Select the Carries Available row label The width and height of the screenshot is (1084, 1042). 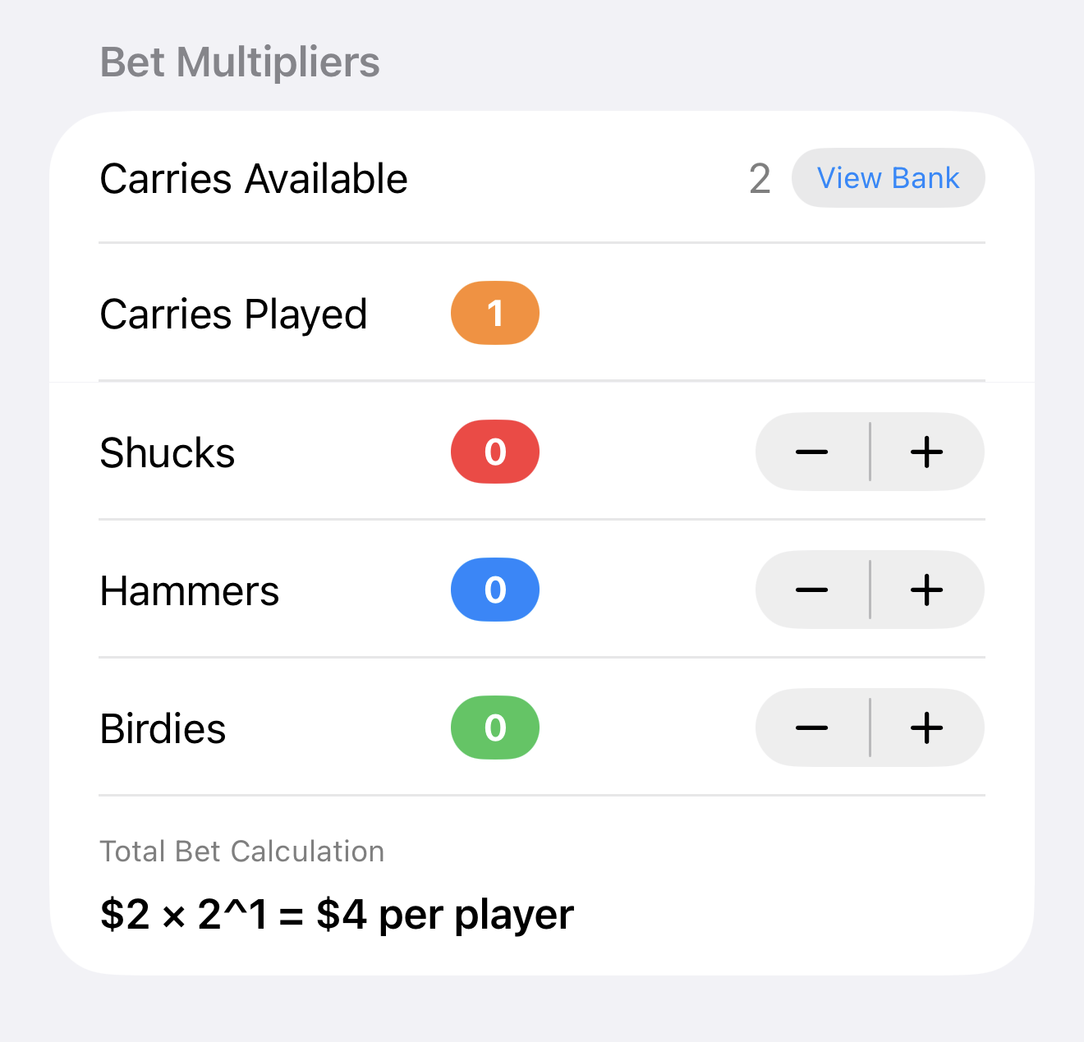(253, 178)
